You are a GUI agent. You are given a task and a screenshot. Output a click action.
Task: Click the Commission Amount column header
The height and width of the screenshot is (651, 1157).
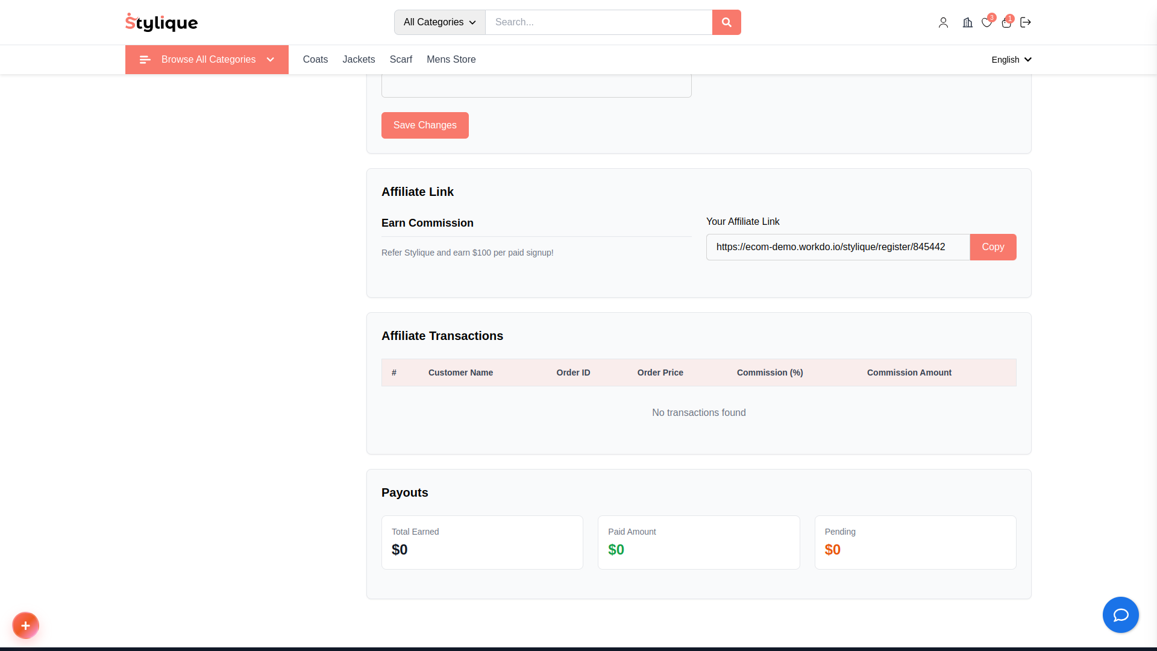coord(909,373)
